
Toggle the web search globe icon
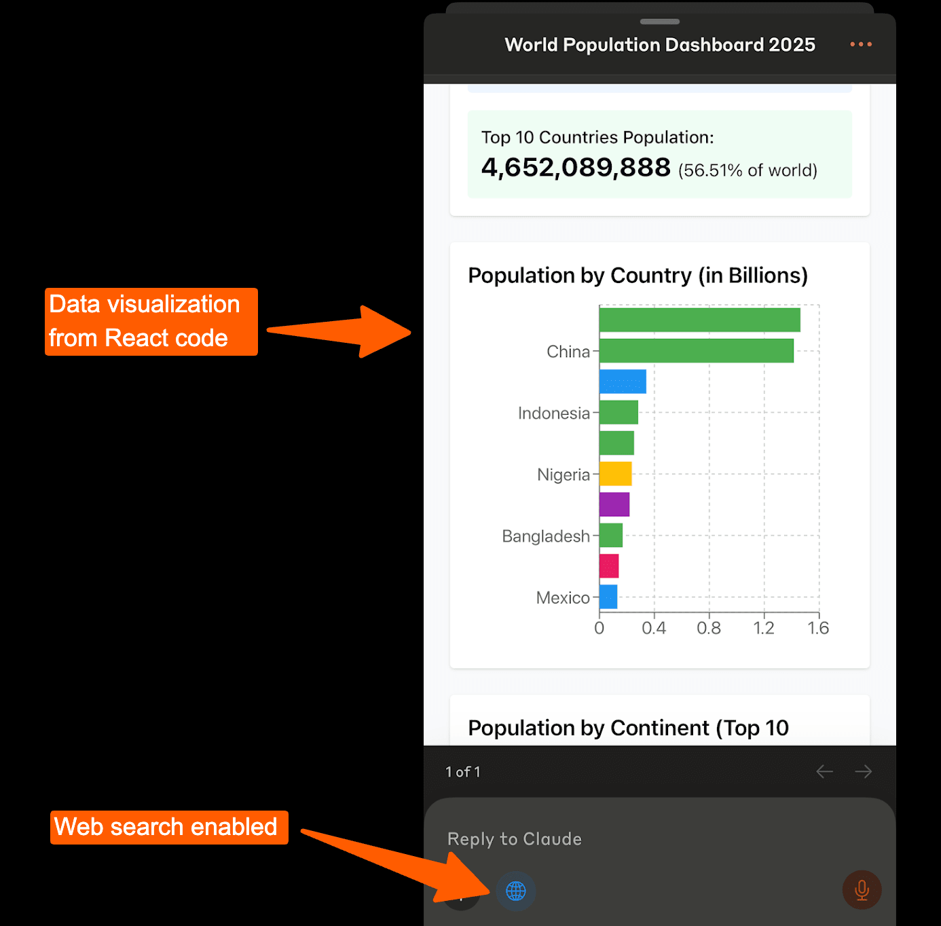coord(516,891)
